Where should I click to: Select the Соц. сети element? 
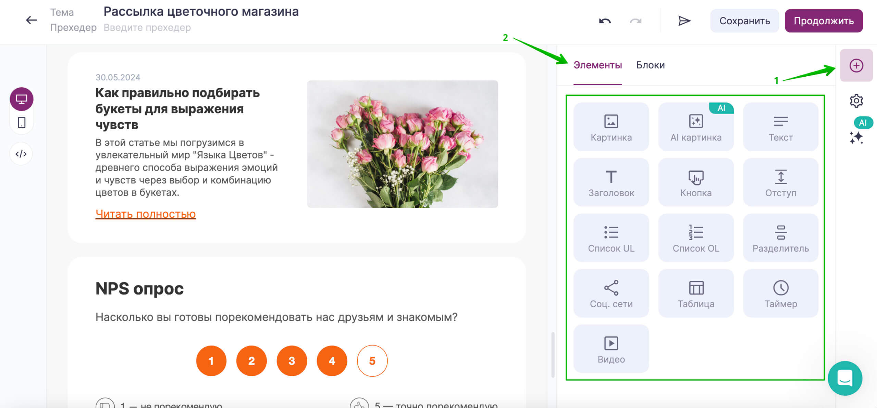(x=611, y=293)
